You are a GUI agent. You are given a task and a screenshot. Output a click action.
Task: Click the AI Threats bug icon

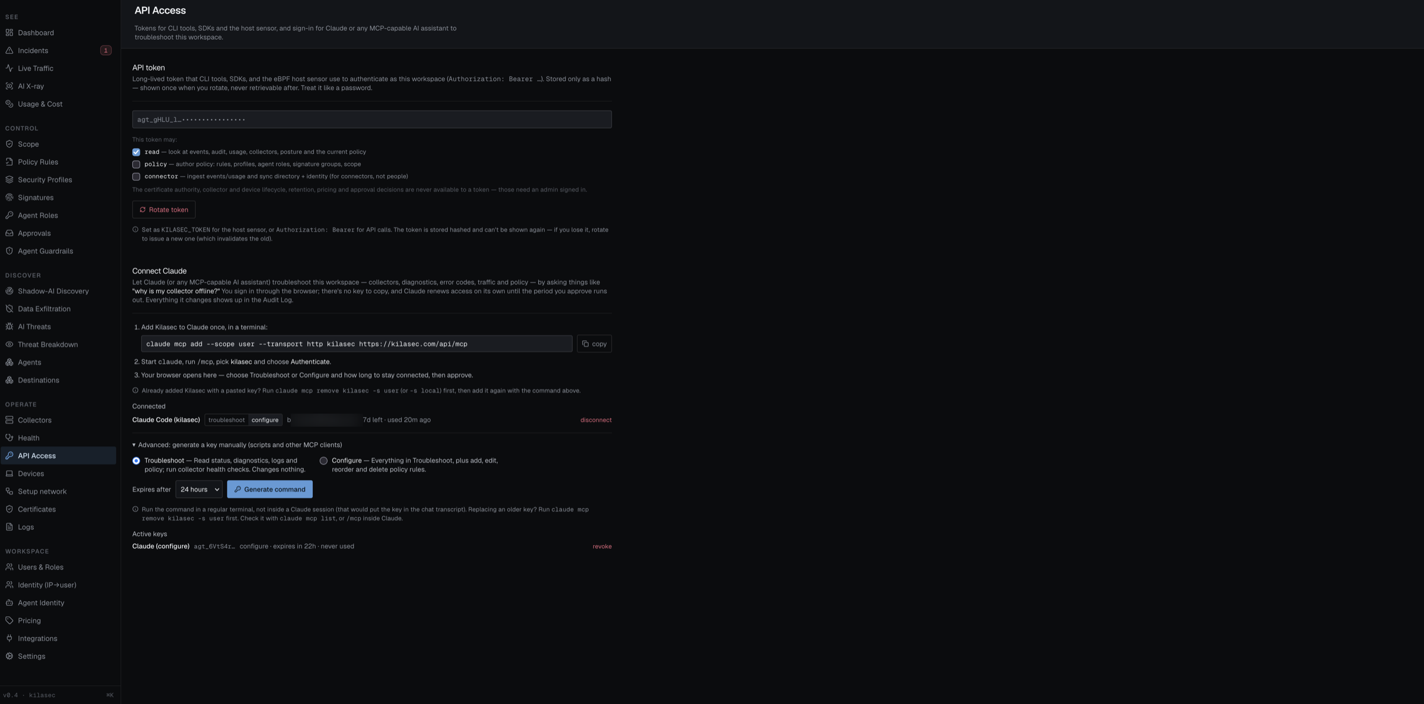[9, 327]
